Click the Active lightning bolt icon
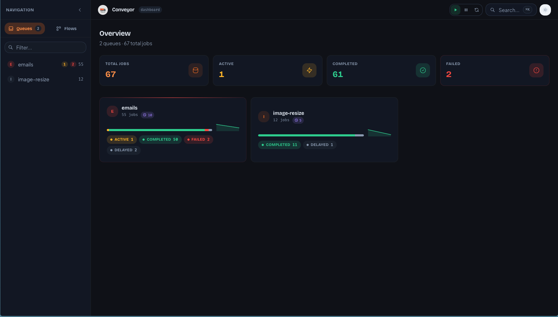Viewport: 558px width, 317px height. (309, 70)
